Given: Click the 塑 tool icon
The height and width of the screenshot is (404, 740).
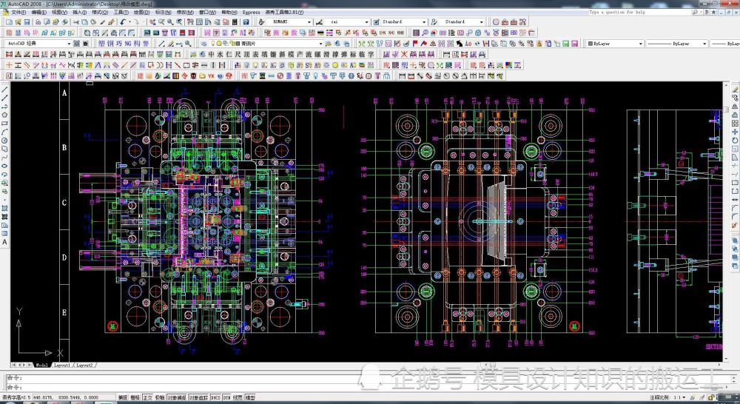Looking at the screenshot, I should coord(101,44).
